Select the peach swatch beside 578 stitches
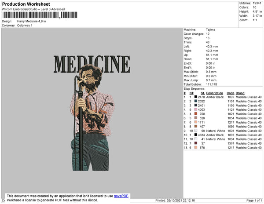Image resolution: width=264 pixels, height=204 pixels. [x=196, y=147]
